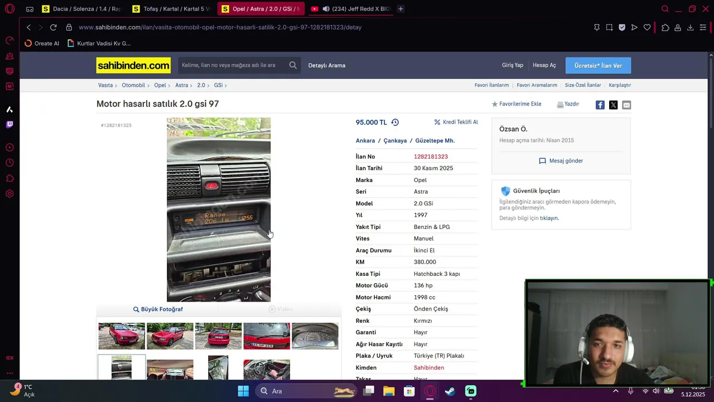
Task: Click Giriş Yap
Action: (513, 65)
